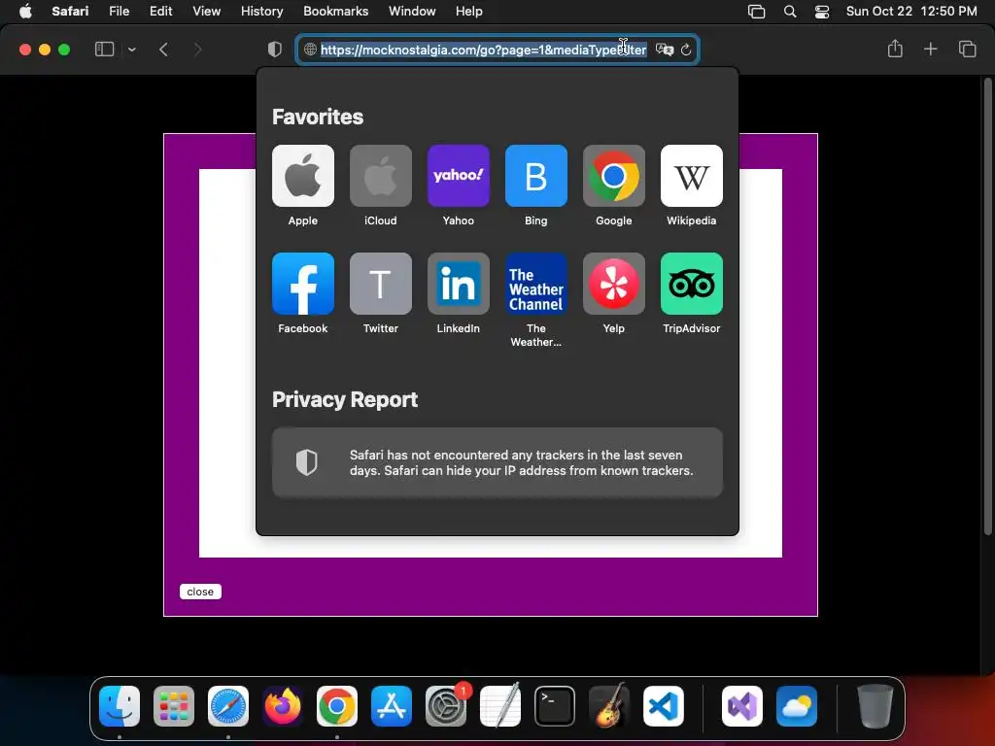Click the page vertical scrollbar
Viewport: 995px width, 746px height.
987,306
